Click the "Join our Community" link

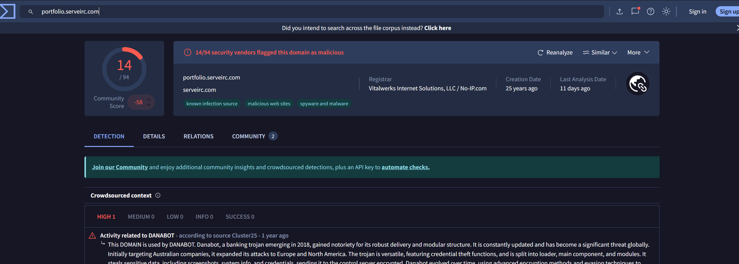120,167
